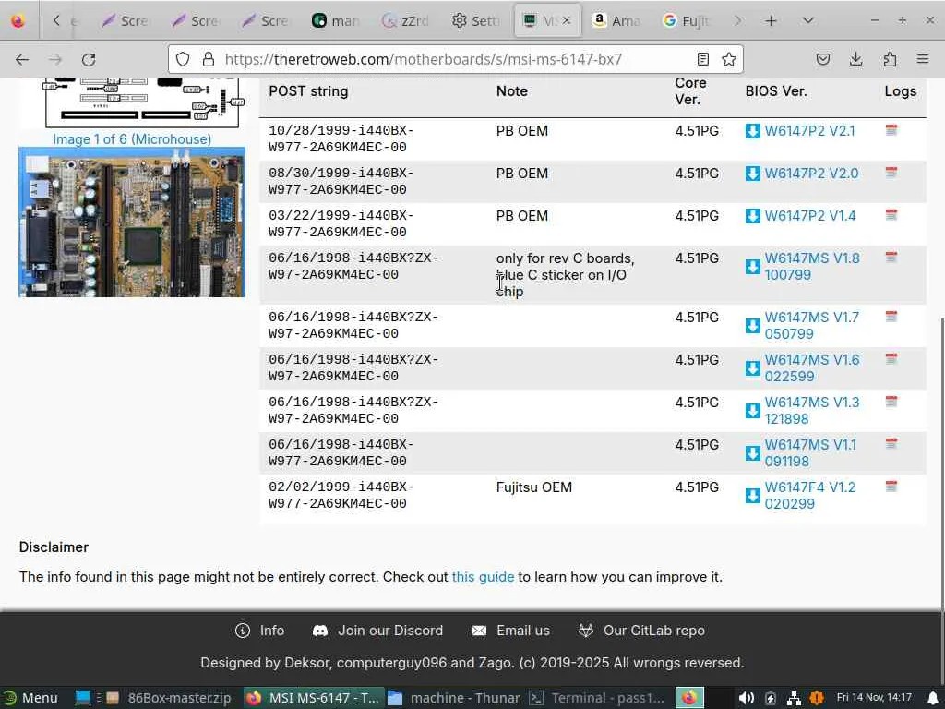The width and height of the screenshot is (945, 709).
Task: Switch to the Settings tab
Action: pyautogui.click(x=476, y=21)
